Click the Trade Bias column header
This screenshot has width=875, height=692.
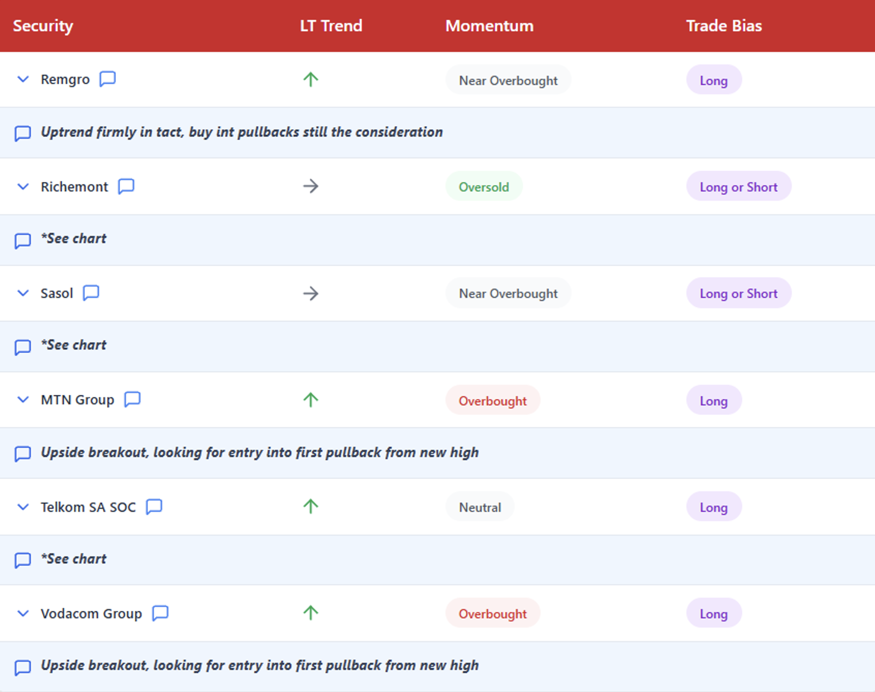coord(724,26)
